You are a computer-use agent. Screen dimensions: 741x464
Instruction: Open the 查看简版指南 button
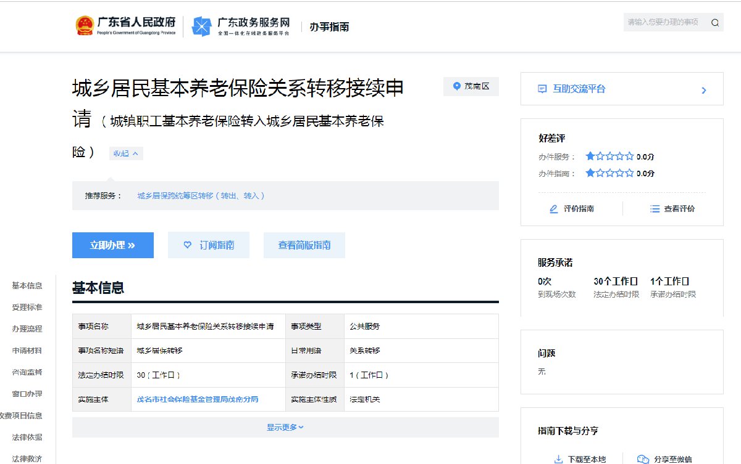304,245
